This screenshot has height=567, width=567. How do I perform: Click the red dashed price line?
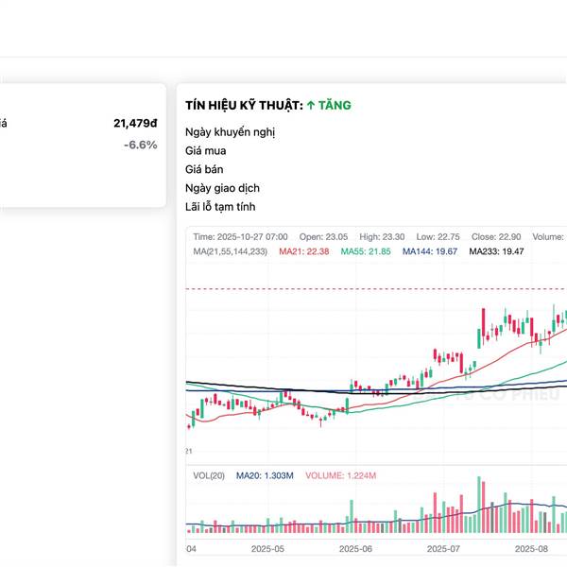click(x=378, y=288)
